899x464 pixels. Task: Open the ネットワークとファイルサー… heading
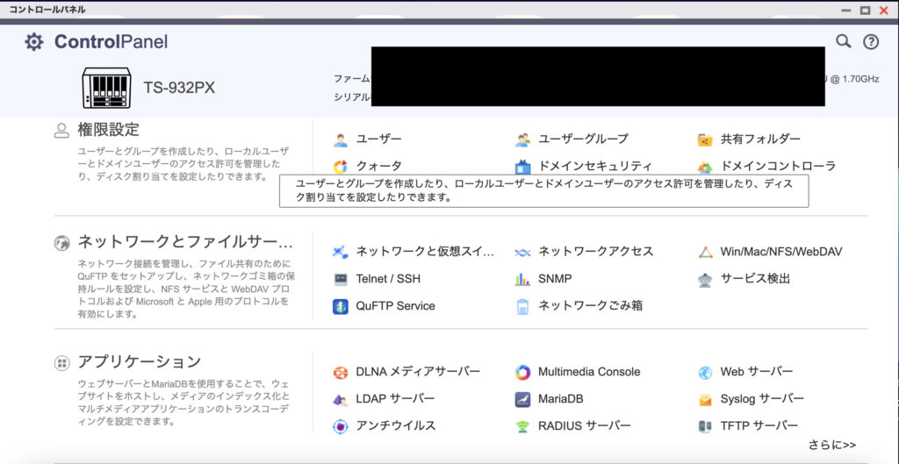185,242
